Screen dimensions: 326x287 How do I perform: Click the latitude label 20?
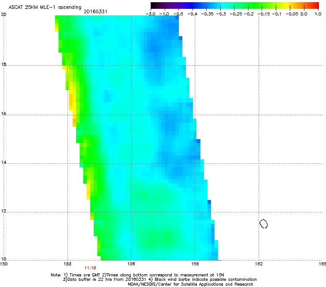[4, 15]
